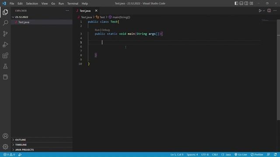Run Java file with play icon
Image resolution: width=280 pixels, height=157 pixels.
[x=260, y=10]
